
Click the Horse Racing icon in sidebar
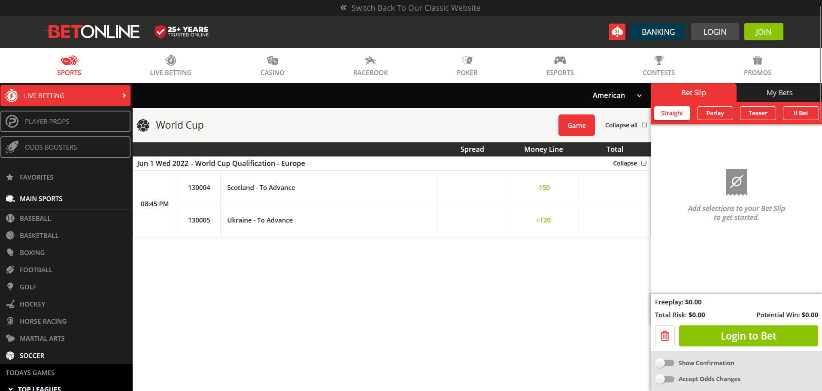tap(10, 321)
